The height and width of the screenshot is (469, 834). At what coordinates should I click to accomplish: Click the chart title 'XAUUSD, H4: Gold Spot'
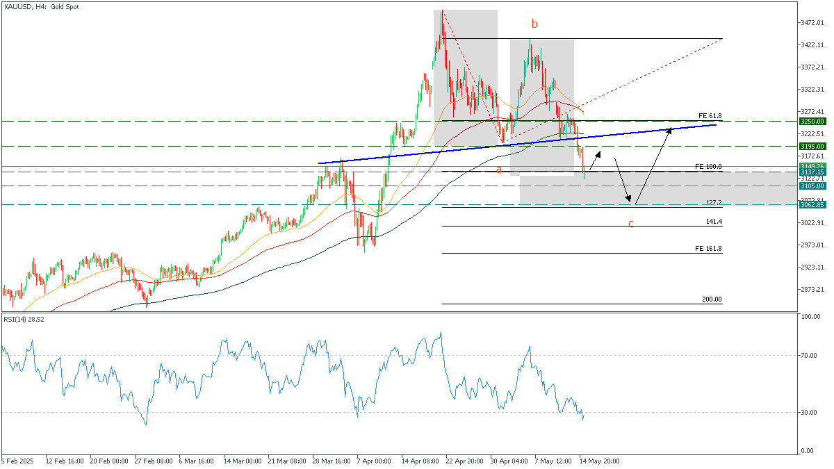point(42,6)
